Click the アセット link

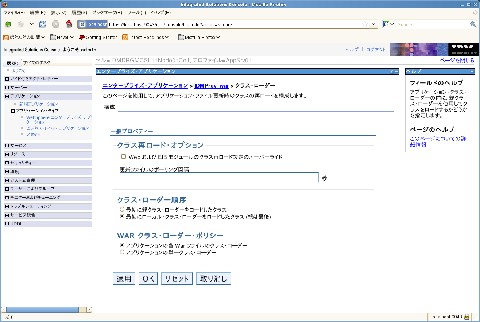coord(33,135)
